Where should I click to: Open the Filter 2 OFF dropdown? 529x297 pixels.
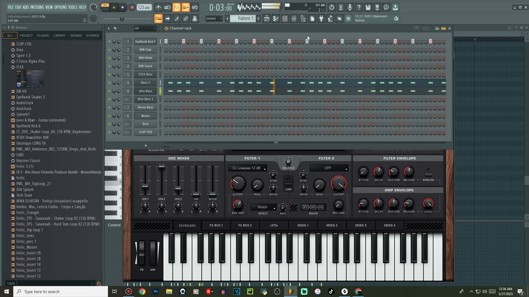[x=329, y=168]
